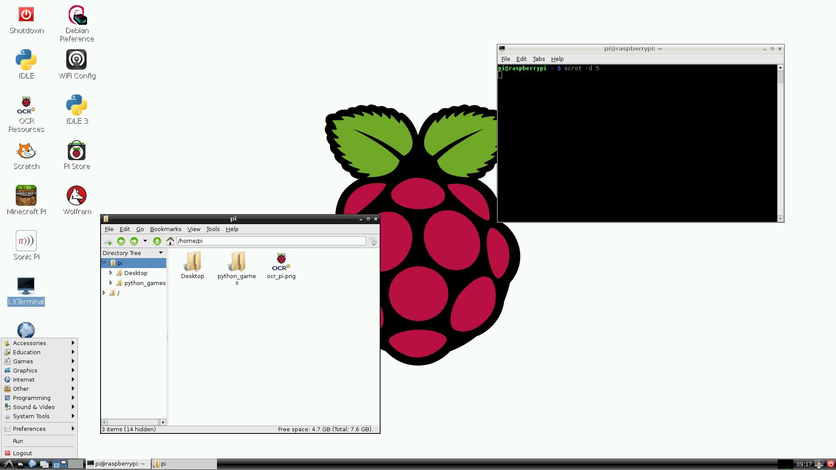Screen dimensions: 836x470
Task: Launch Scratch programming environment
Action: pyautogui.click(x=26, y=155)
